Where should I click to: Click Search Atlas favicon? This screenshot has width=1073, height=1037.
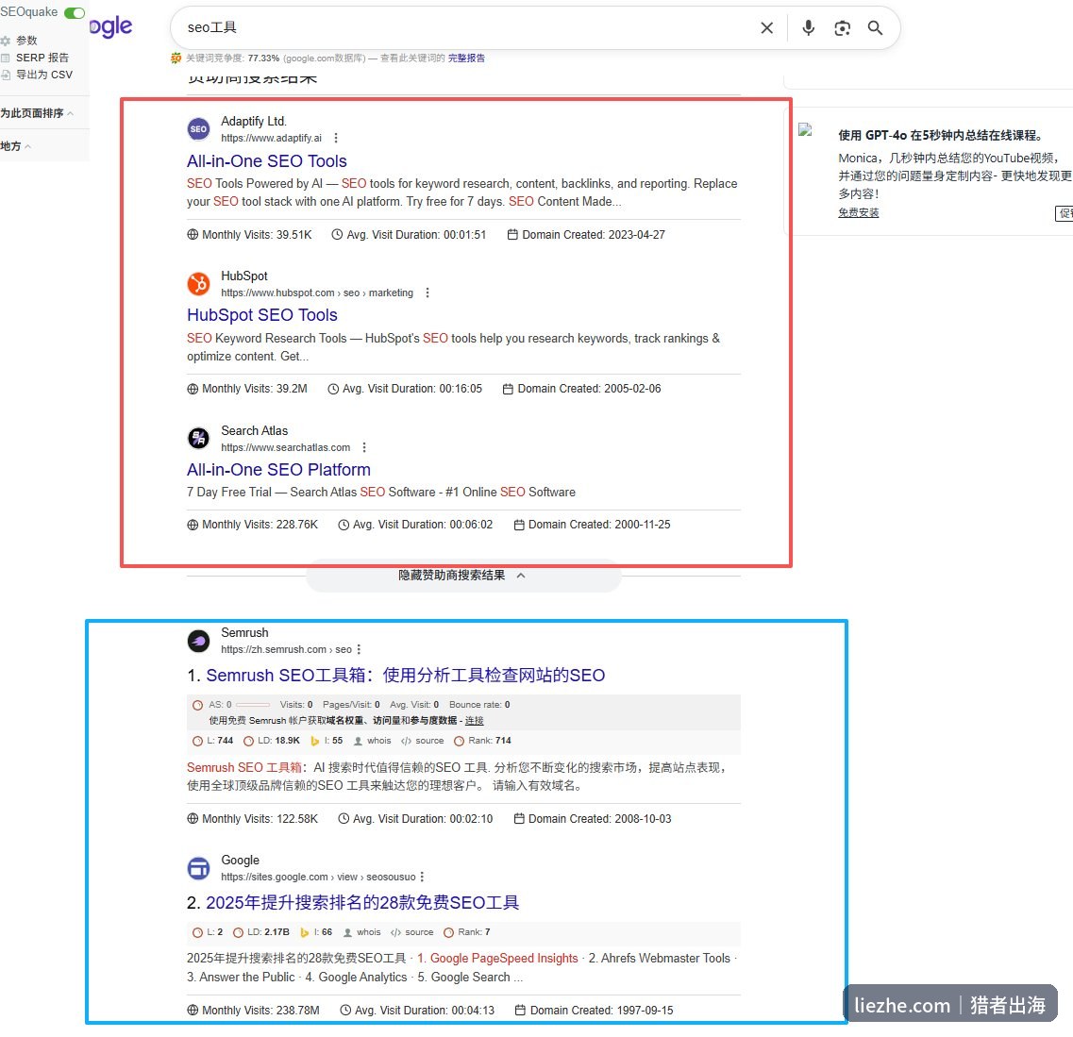coord(198,438)
